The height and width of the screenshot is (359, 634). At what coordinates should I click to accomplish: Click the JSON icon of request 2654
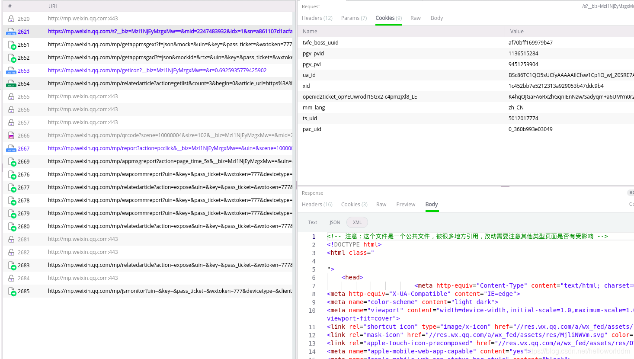11,83
